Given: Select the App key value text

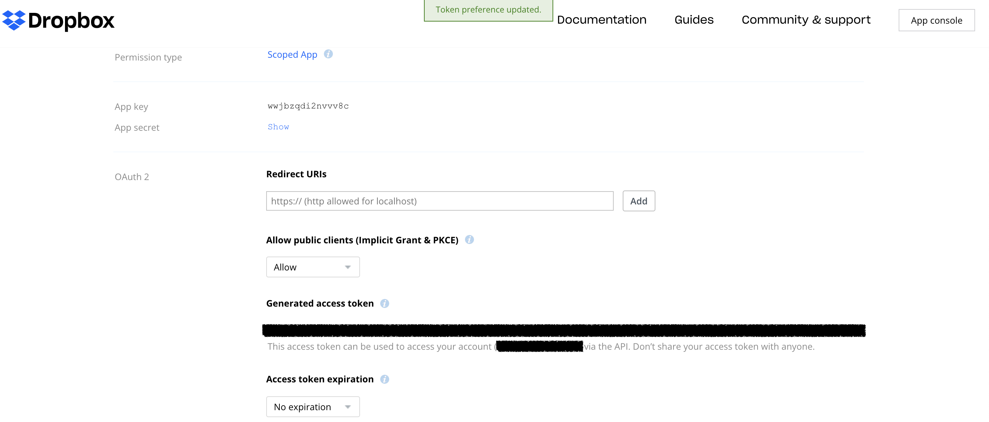Looking at the screenshot, I should click(x=308, y=106).
